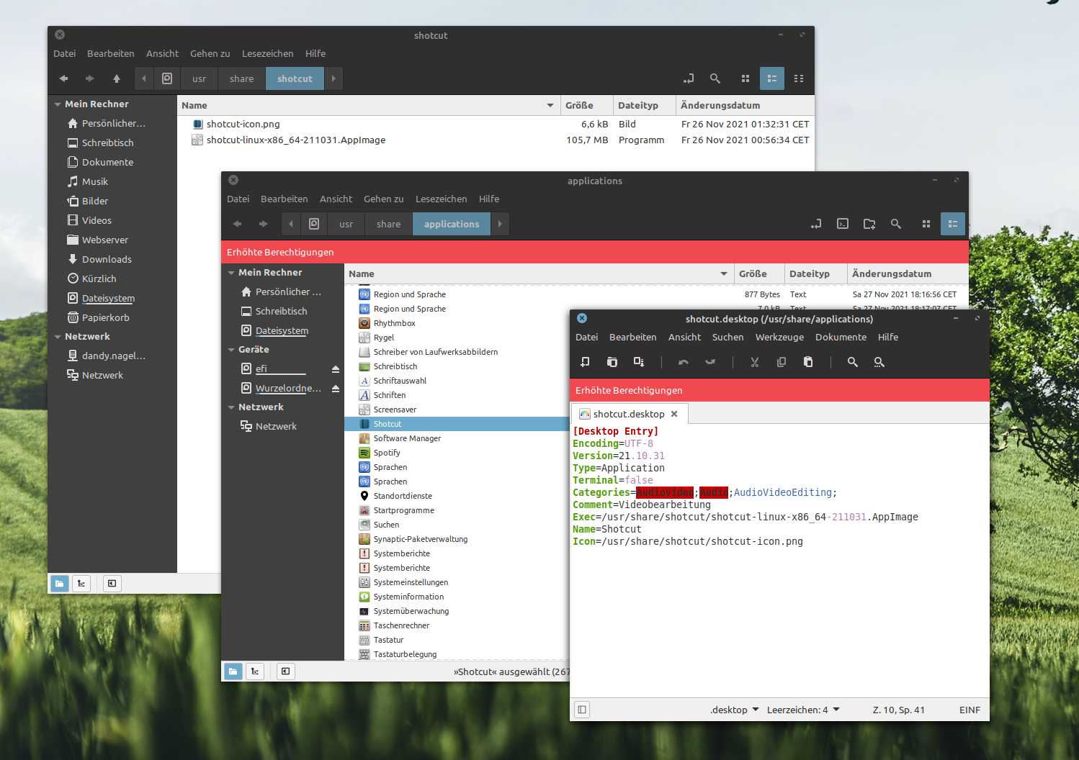Click the scissors Cut icon in the editor
Viewport: 1079px width, 760px height.
click(x=754, y=362)
